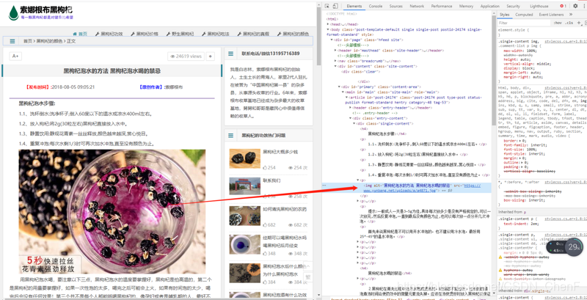Collapse the div id="primary" node
Viewport: 587px width, 300px height.
[x=339, y=87]
